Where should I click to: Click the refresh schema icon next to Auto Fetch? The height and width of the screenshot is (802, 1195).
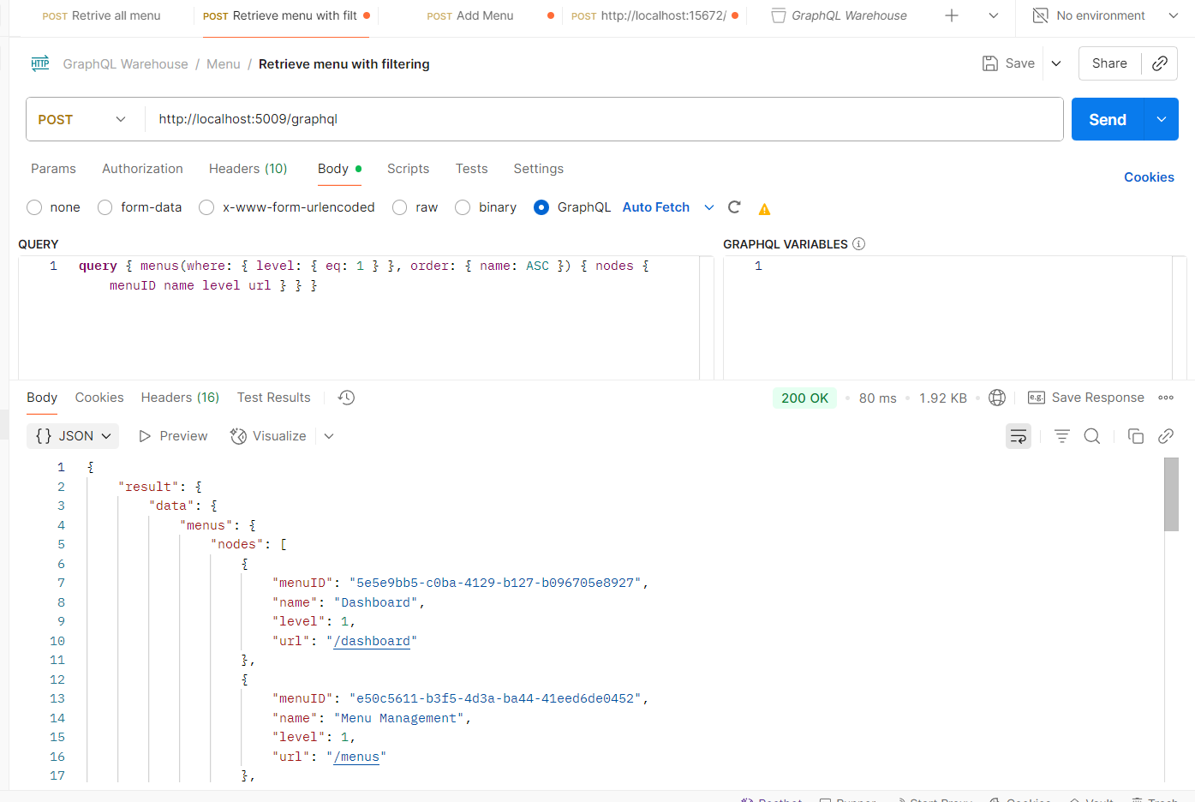coord(734,207)
